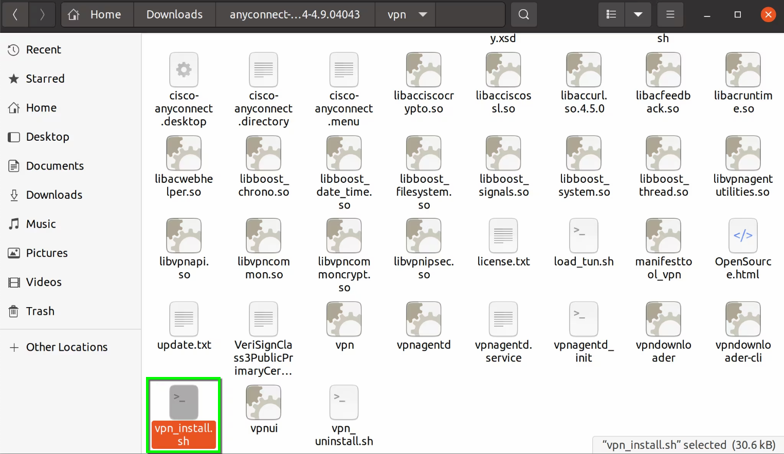This screenshot has width=784, height=454.
Task: Go back with the left arrow
Action: point(15,14)
